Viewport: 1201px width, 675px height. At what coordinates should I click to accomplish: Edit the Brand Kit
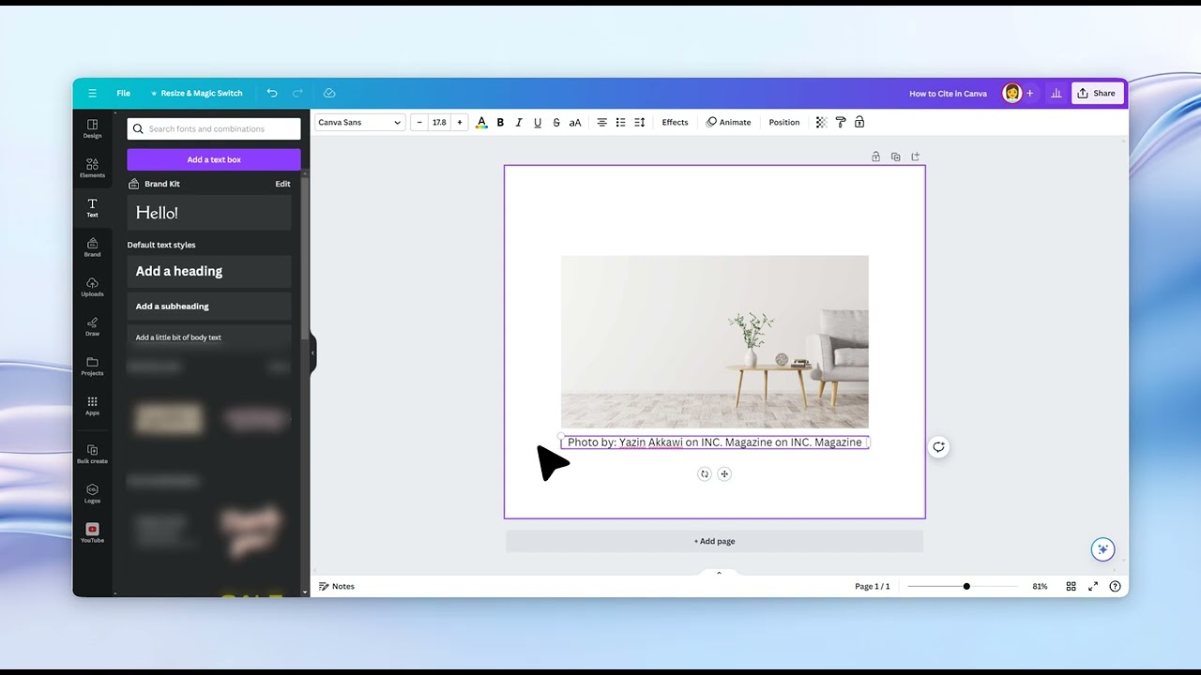(282, 184)
